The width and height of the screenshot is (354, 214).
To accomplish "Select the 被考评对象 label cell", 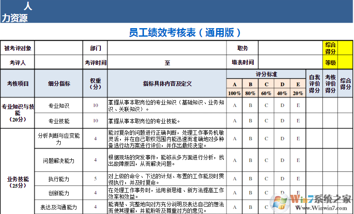I will pyautogui.click(x=18, y=48).
